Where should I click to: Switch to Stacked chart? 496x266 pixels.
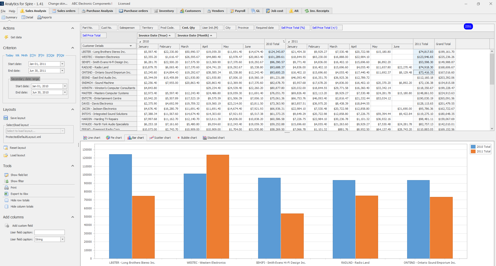(x=214, y=138)
